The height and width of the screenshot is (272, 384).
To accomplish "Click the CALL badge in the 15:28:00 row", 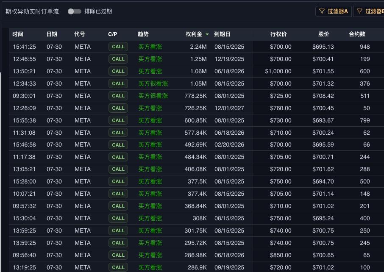I will pos(118,181).
